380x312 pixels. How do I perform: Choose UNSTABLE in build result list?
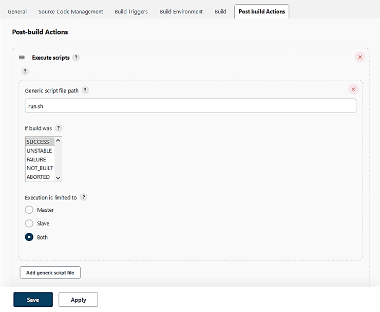point(40,151)
